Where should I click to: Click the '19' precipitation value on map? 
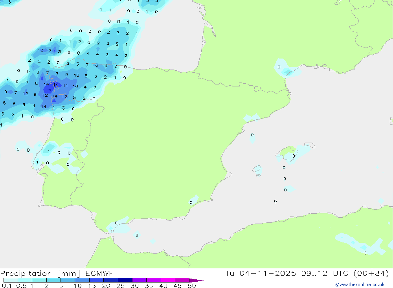click(x=56, y=85)
